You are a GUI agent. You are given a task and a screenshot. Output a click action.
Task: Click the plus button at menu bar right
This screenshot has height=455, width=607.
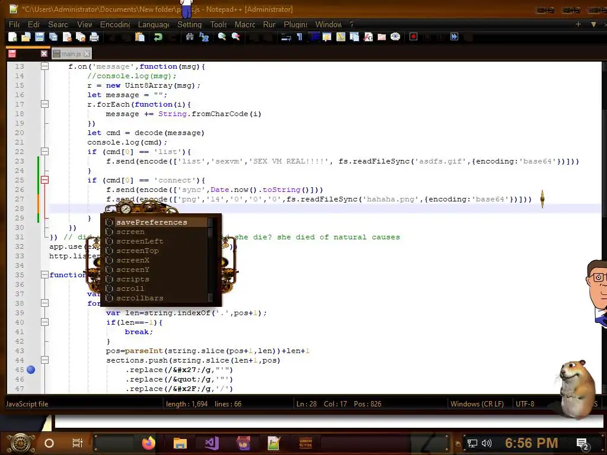coord(578,24)
